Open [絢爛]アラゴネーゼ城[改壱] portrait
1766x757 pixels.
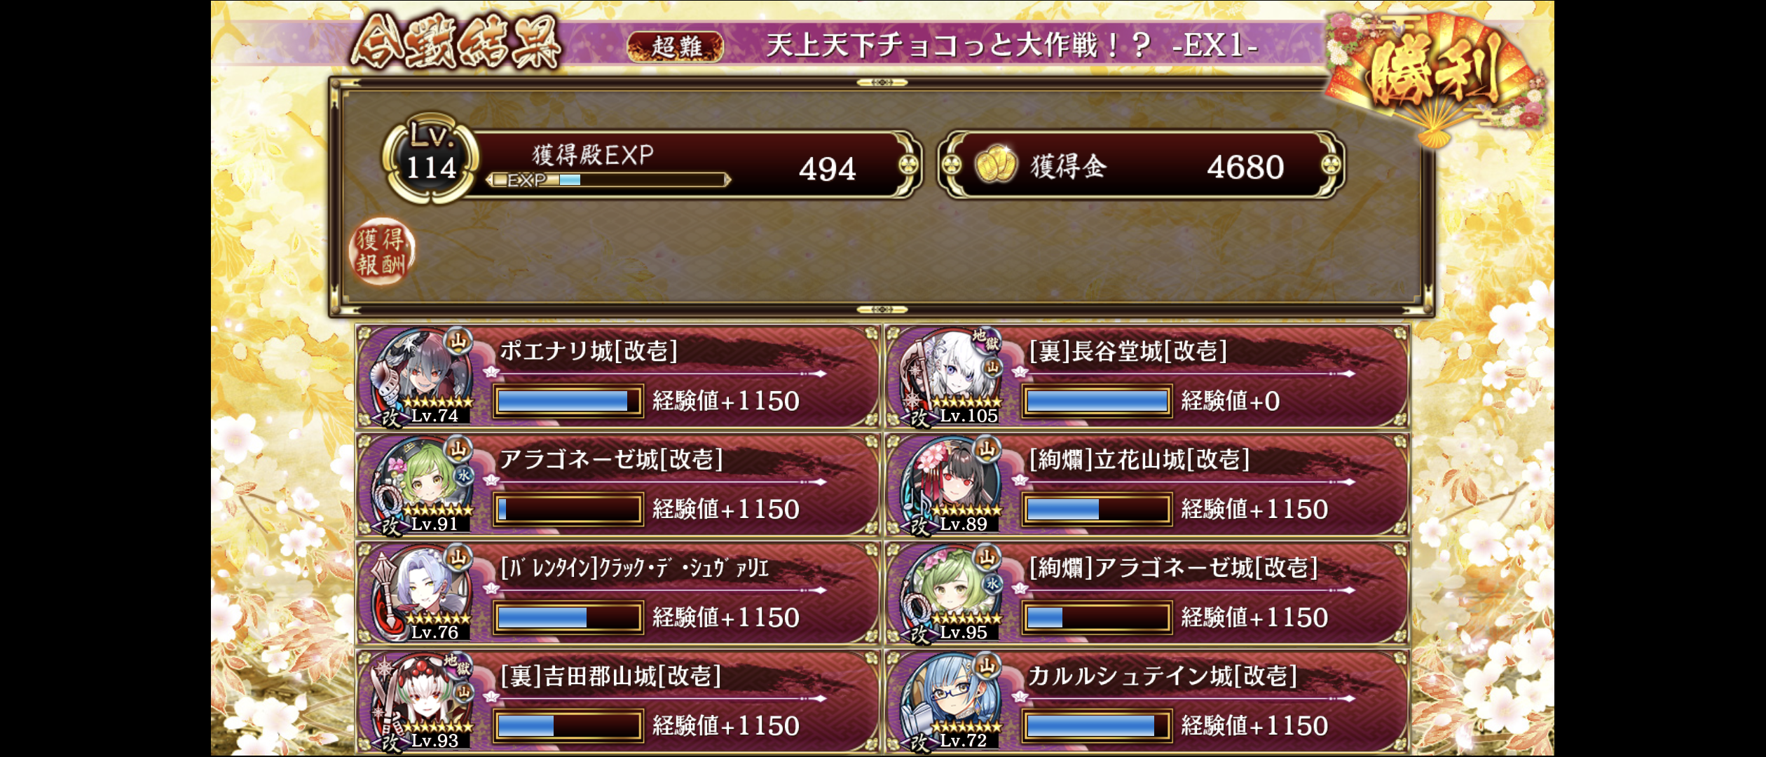tap(952, 594)
